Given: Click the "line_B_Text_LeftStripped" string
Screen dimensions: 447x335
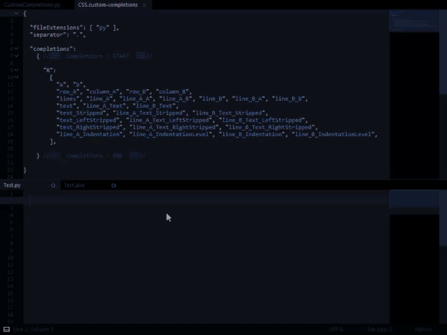Looking at the screenshot, I should [x=262, y=120].
